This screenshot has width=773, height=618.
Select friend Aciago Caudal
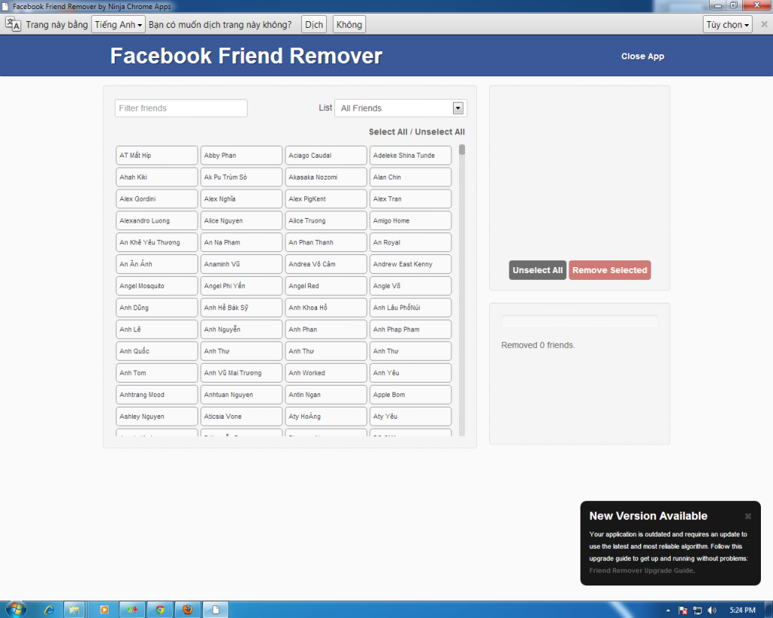click(326, 155)
